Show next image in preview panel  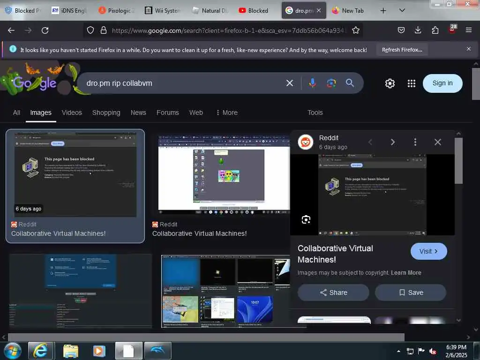pyautogui.click(x=393, y=142)
